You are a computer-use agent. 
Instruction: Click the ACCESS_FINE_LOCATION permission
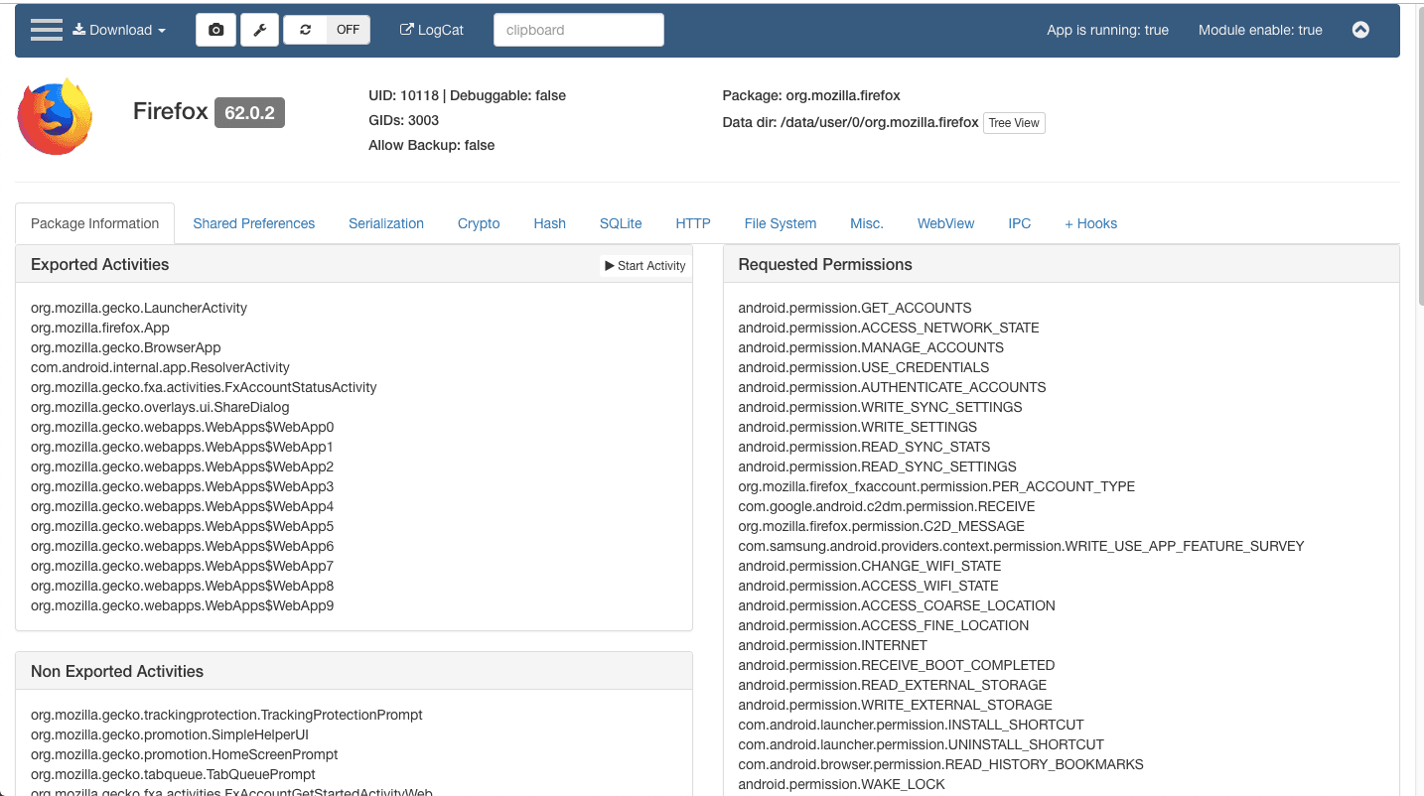click(884, 625)
